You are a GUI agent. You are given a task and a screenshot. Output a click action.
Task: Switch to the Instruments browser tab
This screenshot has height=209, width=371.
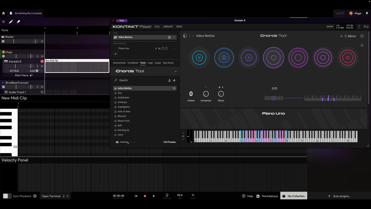[x=119, y=63]
